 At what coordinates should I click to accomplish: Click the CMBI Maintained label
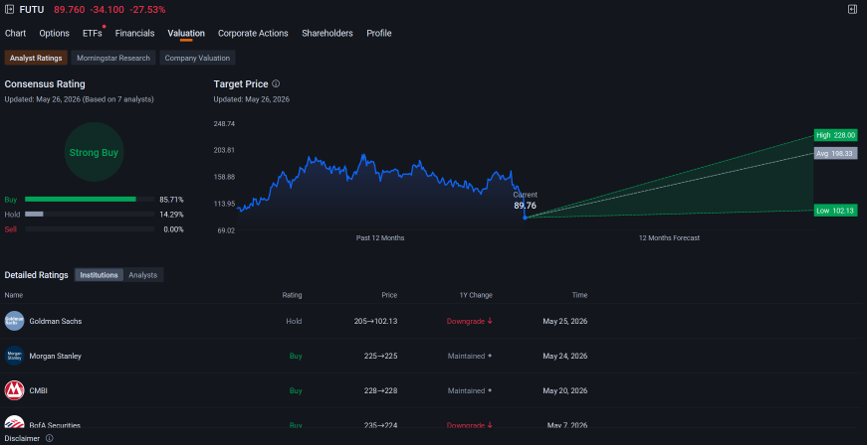point(470,390)
